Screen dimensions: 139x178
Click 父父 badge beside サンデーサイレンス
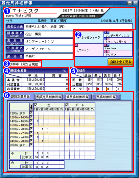pos(106,33)
